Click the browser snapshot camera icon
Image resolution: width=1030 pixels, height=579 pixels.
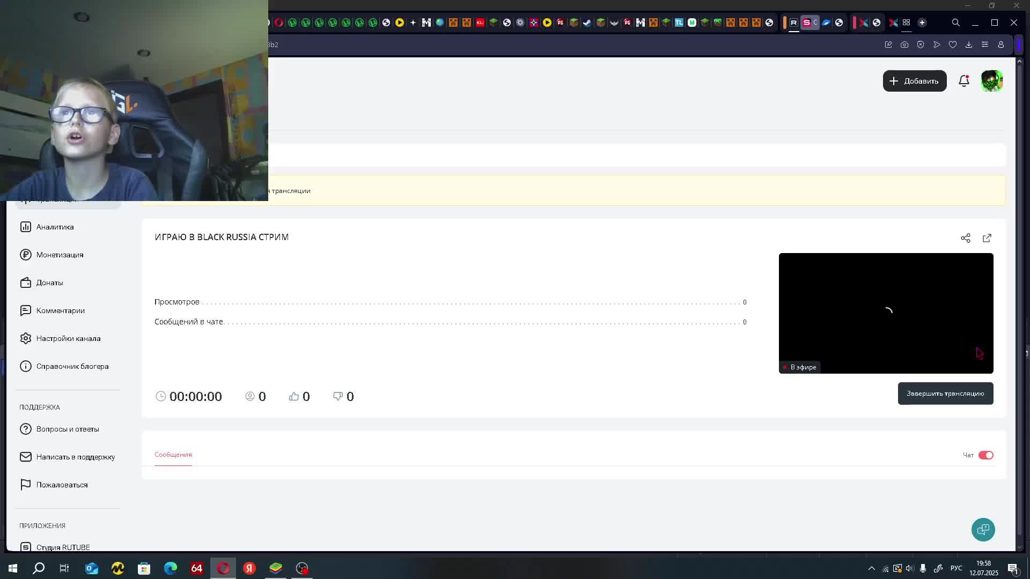904,45
